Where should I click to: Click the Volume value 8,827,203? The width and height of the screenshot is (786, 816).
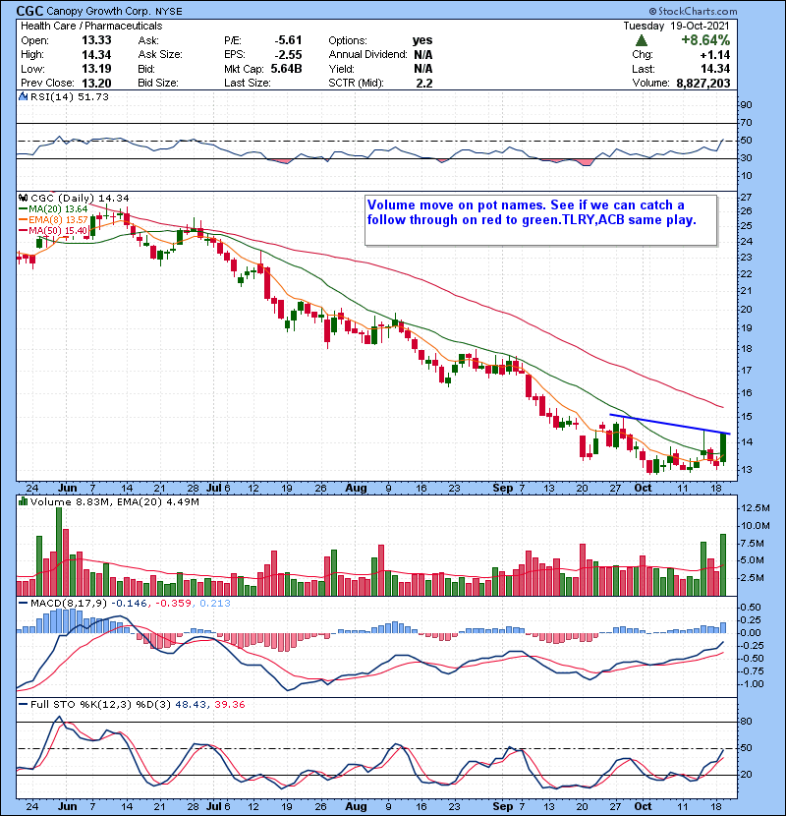(x=703, y=83)
